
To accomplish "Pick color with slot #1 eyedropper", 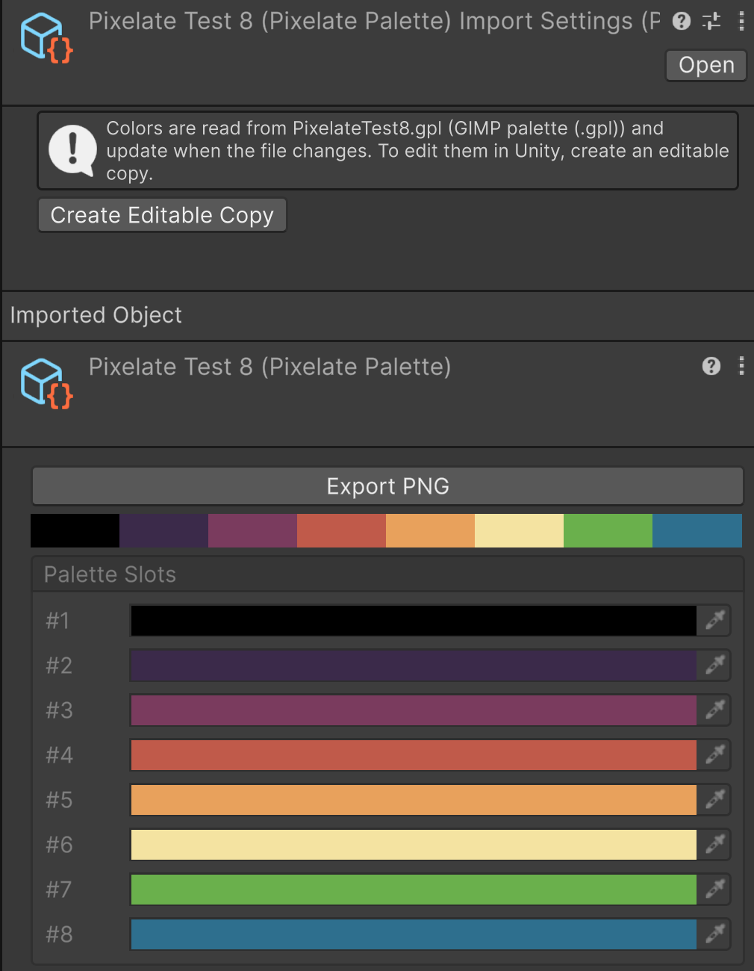I will pyautogui.click(x=714, y=621).
